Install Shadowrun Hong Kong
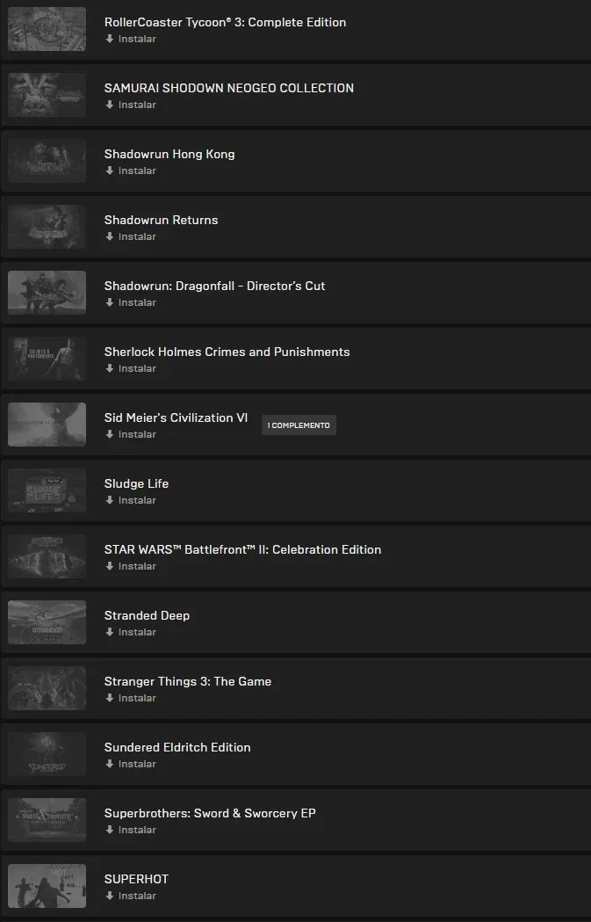This screenshot has height=922, width=591. pyautogui.click(x=131, y=171)
